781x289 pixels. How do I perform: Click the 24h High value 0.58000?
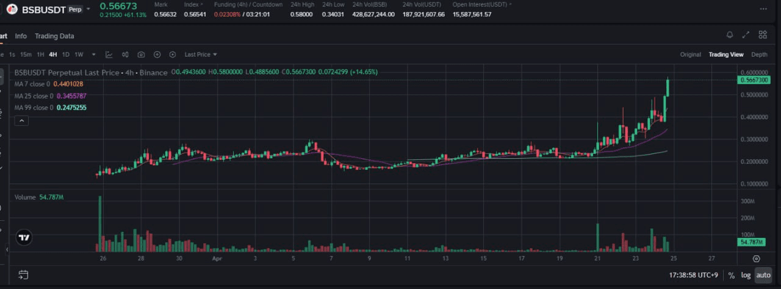click(x=301, y=14)
